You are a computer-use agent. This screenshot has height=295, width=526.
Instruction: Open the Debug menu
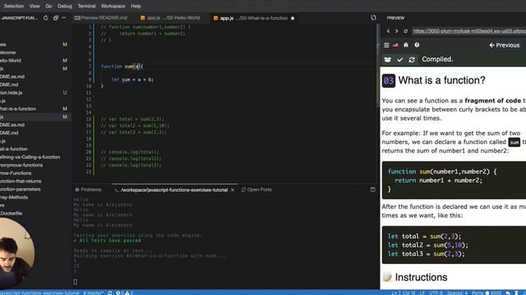coord(65,6)
